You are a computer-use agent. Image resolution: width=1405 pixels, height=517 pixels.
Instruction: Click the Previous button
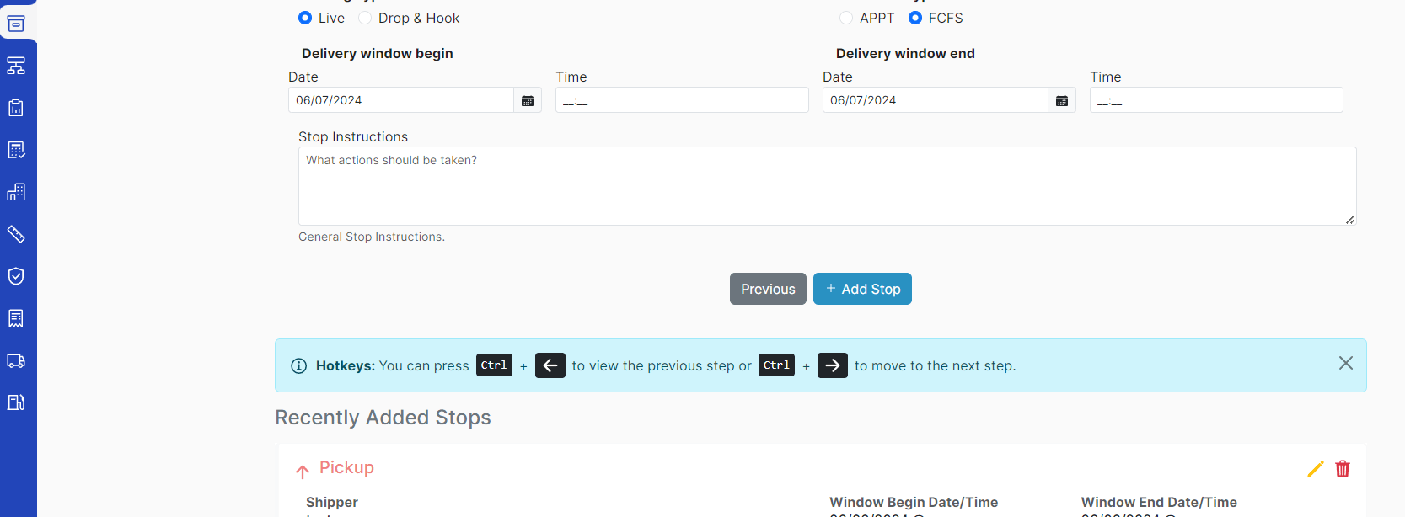768,289
